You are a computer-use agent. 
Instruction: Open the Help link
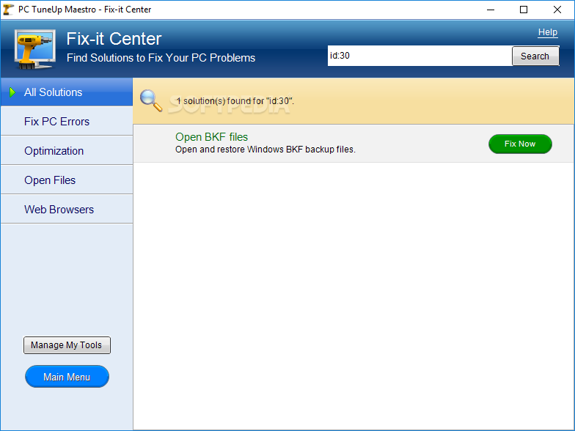547,32
